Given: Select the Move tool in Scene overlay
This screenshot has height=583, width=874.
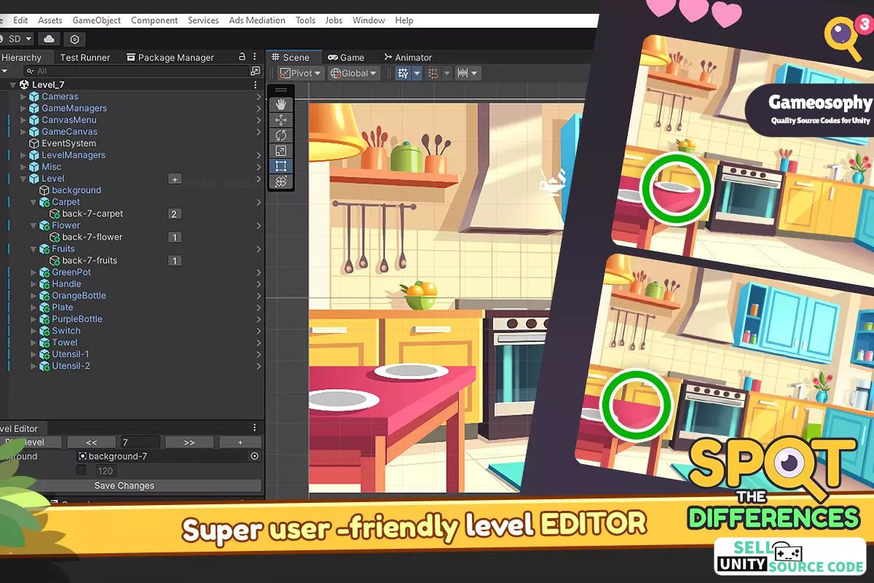Looking at the screenshot, I should click(x=281, y=120).
